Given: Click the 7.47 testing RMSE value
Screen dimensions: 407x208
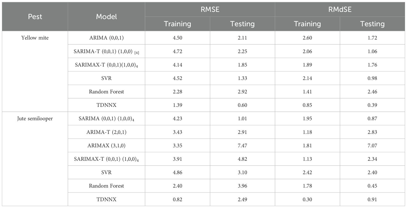Looking at the screenshot, I should [x=242, y=145].
